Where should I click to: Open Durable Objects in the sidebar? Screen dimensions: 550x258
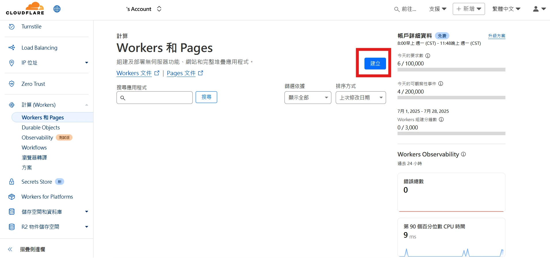(x=41, y=127)
